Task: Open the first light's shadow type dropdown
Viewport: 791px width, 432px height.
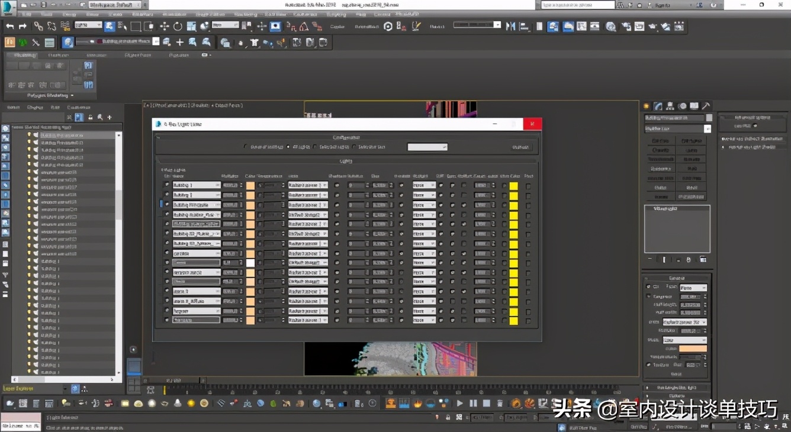Action: point(308,185)
